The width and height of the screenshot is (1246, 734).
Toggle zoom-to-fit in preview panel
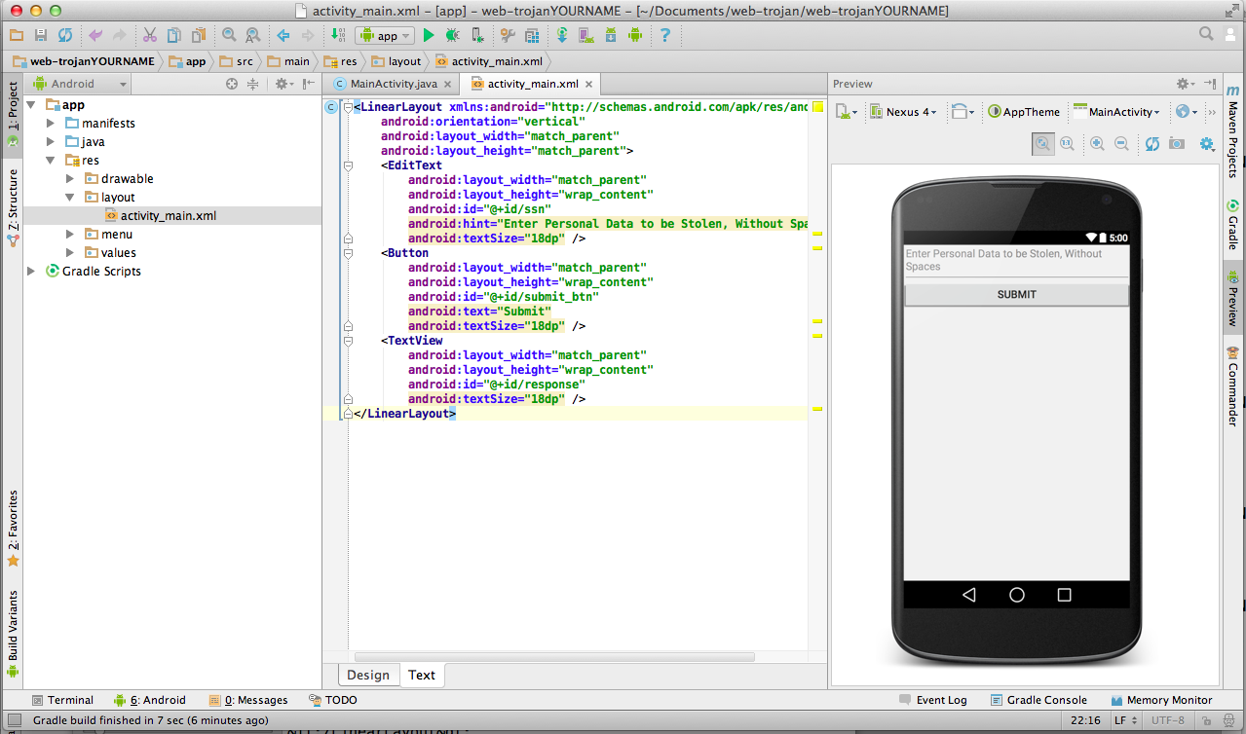(x=1043, y=144)
